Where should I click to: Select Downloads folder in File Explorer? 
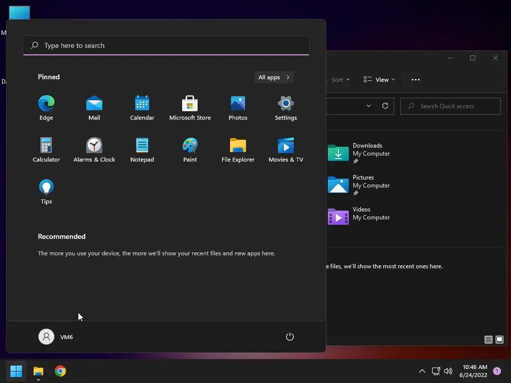[x=359, y=153]
